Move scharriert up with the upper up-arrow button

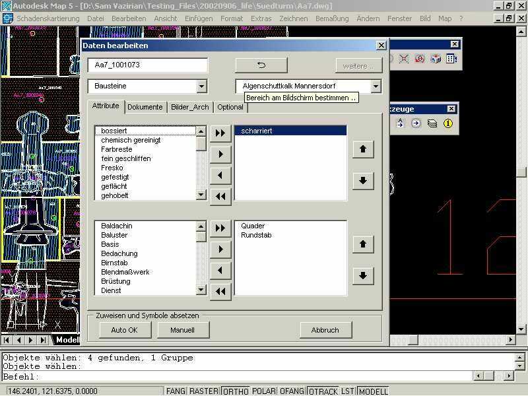(x=362, y=149)
